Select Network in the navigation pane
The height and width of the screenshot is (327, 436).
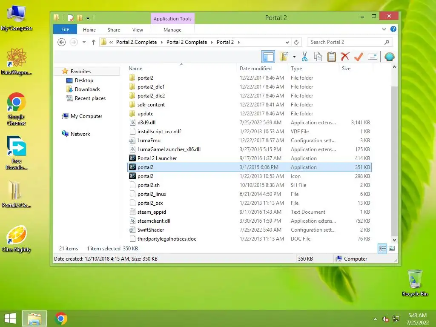[80, 134]
